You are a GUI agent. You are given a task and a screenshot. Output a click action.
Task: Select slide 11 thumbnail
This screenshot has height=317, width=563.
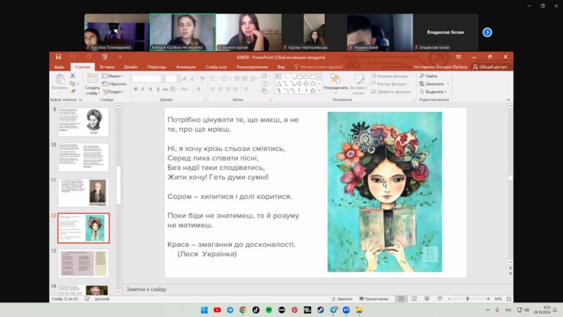83,193
